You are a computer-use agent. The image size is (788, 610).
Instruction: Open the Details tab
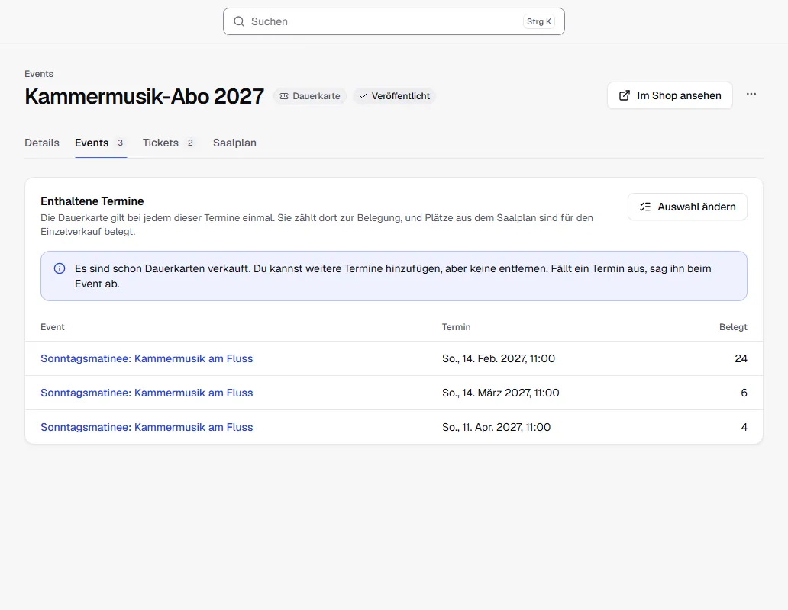coord(42,143)
